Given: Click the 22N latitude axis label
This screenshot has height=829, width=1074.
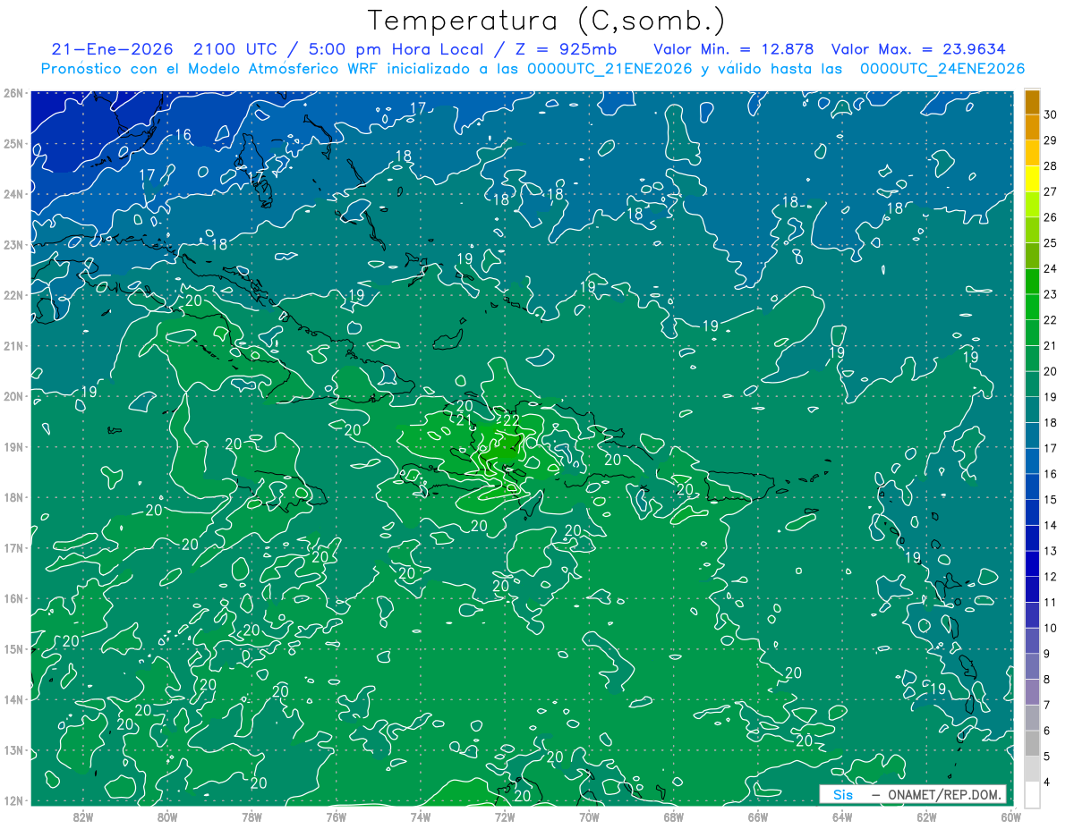Looking at the screenshot, I should point(13,294).
